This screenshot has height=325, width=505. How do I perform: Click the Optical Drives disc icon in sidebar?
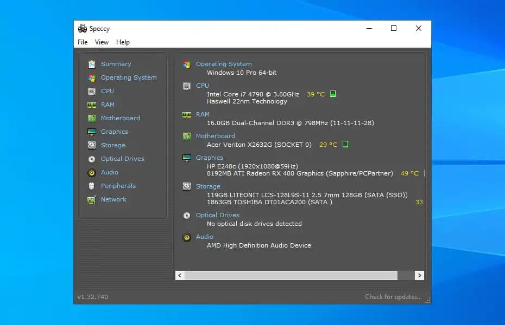(x=91, y=159)
